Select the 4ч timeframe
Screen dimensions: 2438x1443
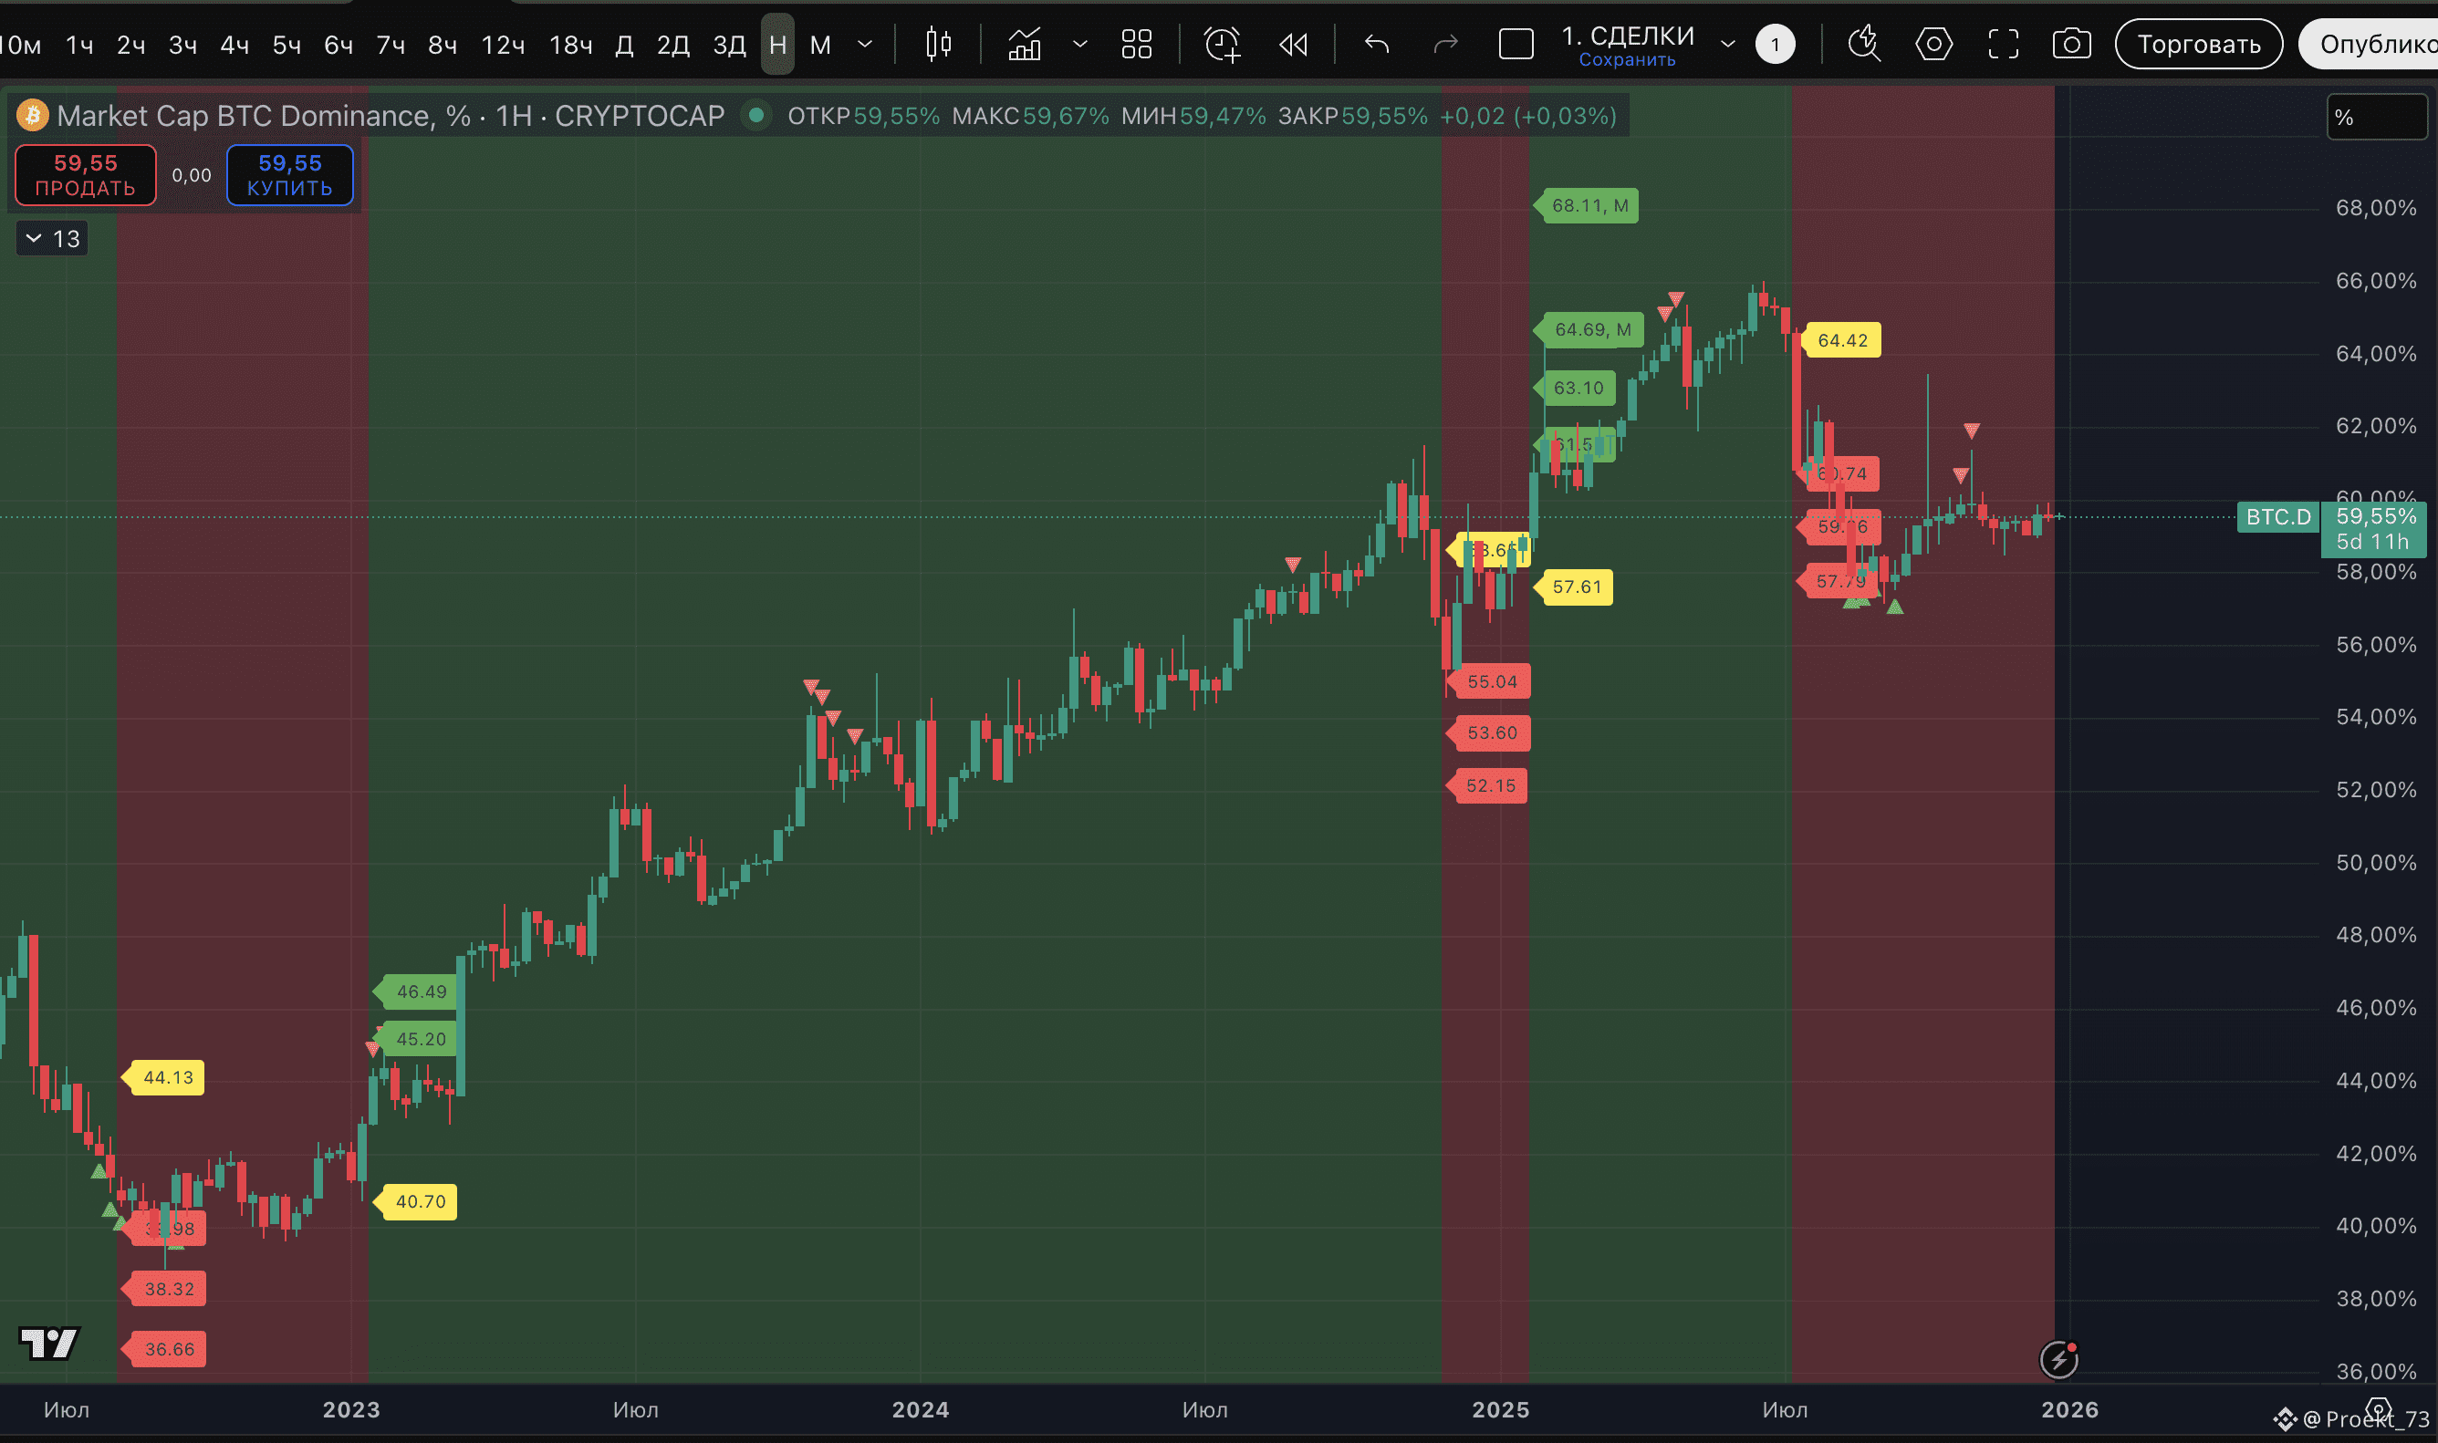click(234, 45)
